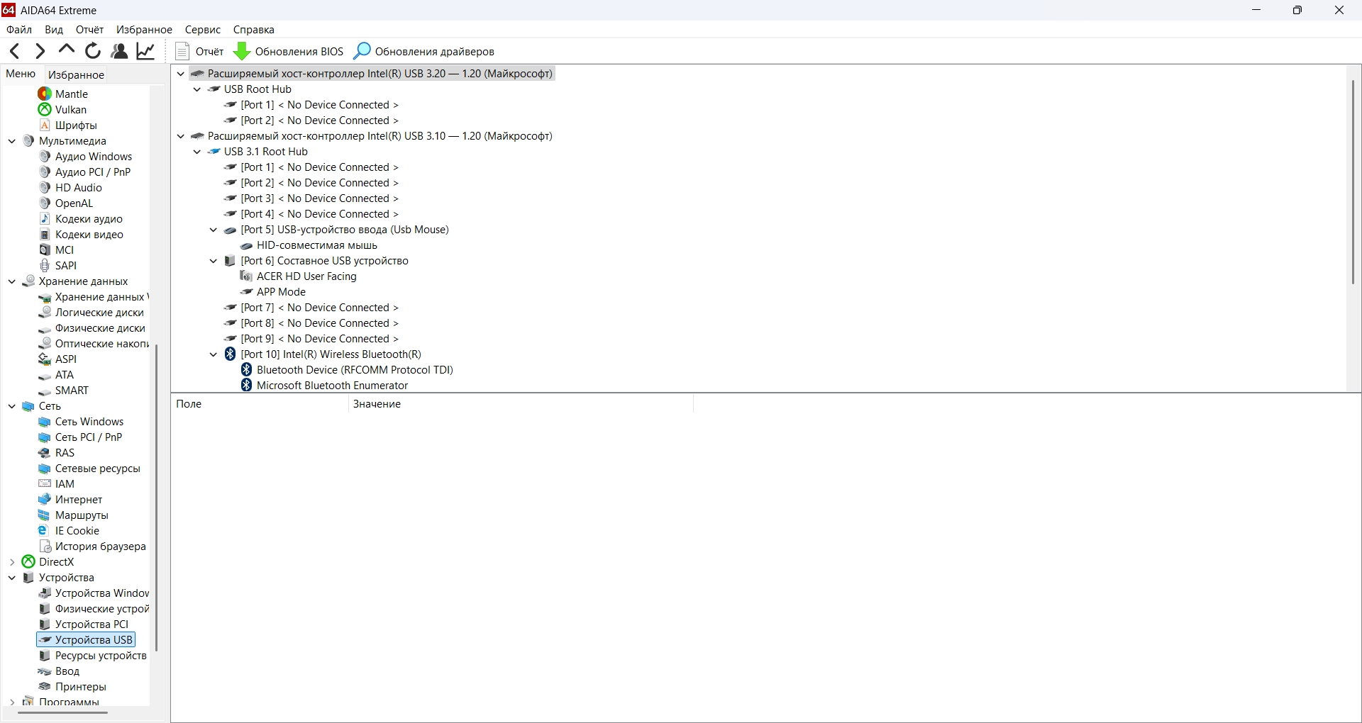
Task: Click the sidebar vertical scrollbar
Action: click(x=156, y=496)
